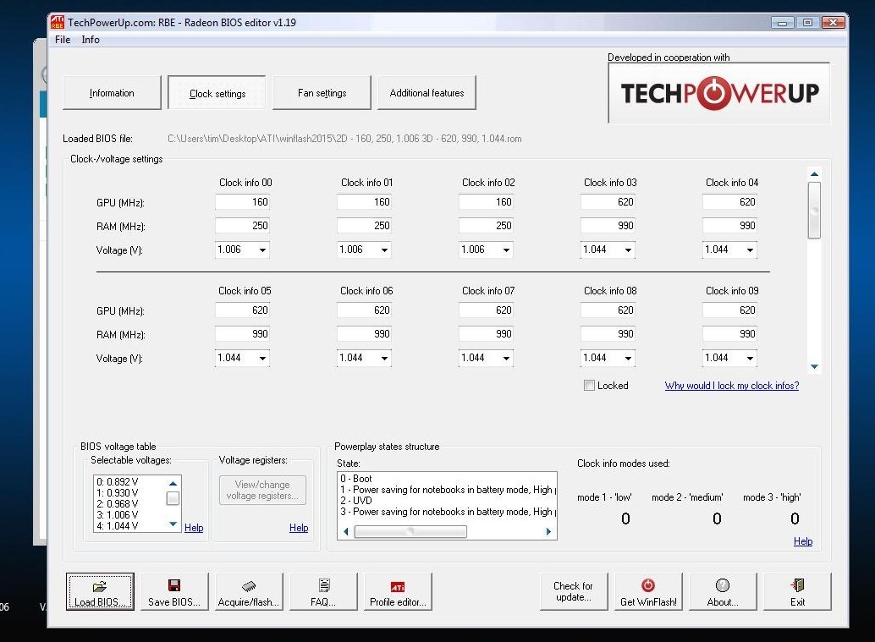Select state '3 - Power saving for notebooks'
The image size is (875, 642).
[448, 512]
